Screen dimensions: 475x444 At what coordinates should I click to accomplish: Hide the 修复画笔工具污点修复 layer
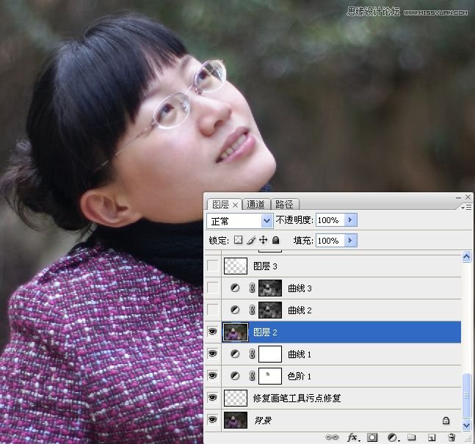click(213, 398)
